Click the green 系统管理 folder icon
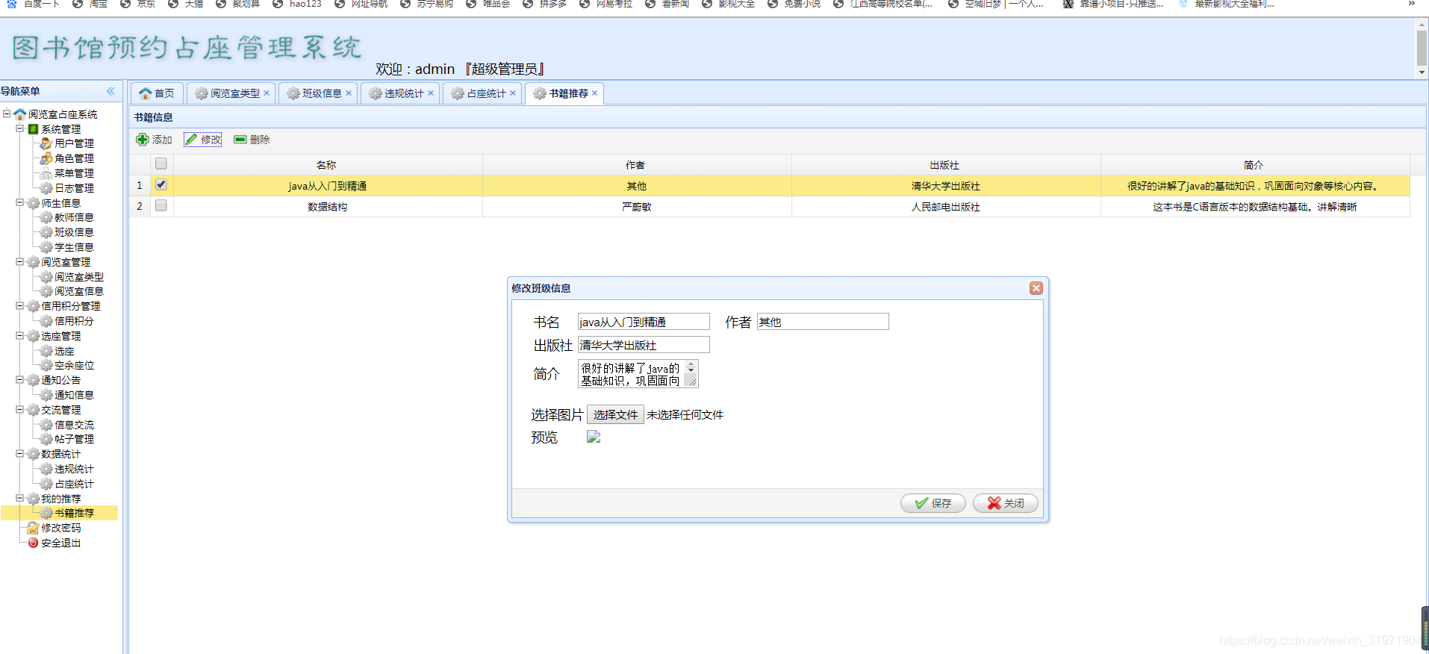 click(33, 129)
